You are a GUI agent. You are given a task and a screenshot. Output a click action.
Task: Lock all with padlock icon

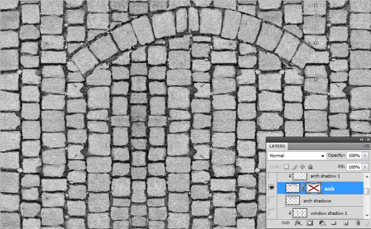310,167
